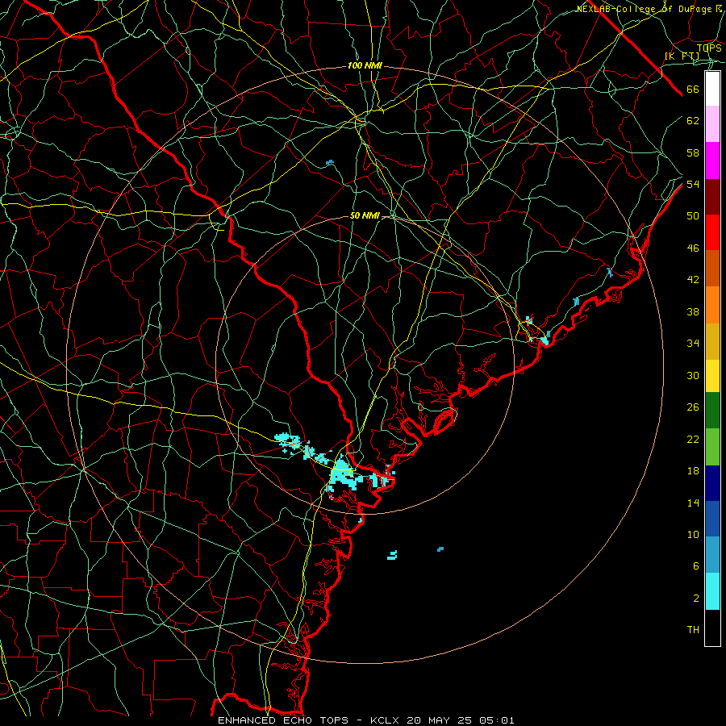Click the "10" legend value
Screen dimensions: 726x726
coord(693,534)
